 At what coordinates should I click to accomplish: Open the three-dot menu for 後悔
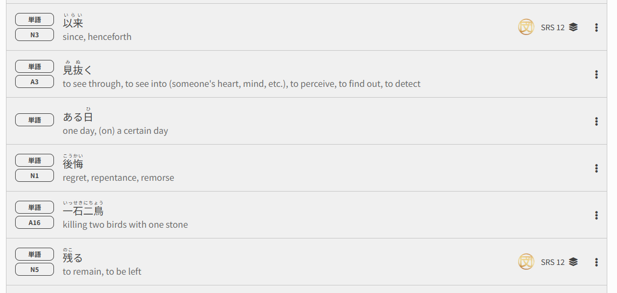[596, 168]
